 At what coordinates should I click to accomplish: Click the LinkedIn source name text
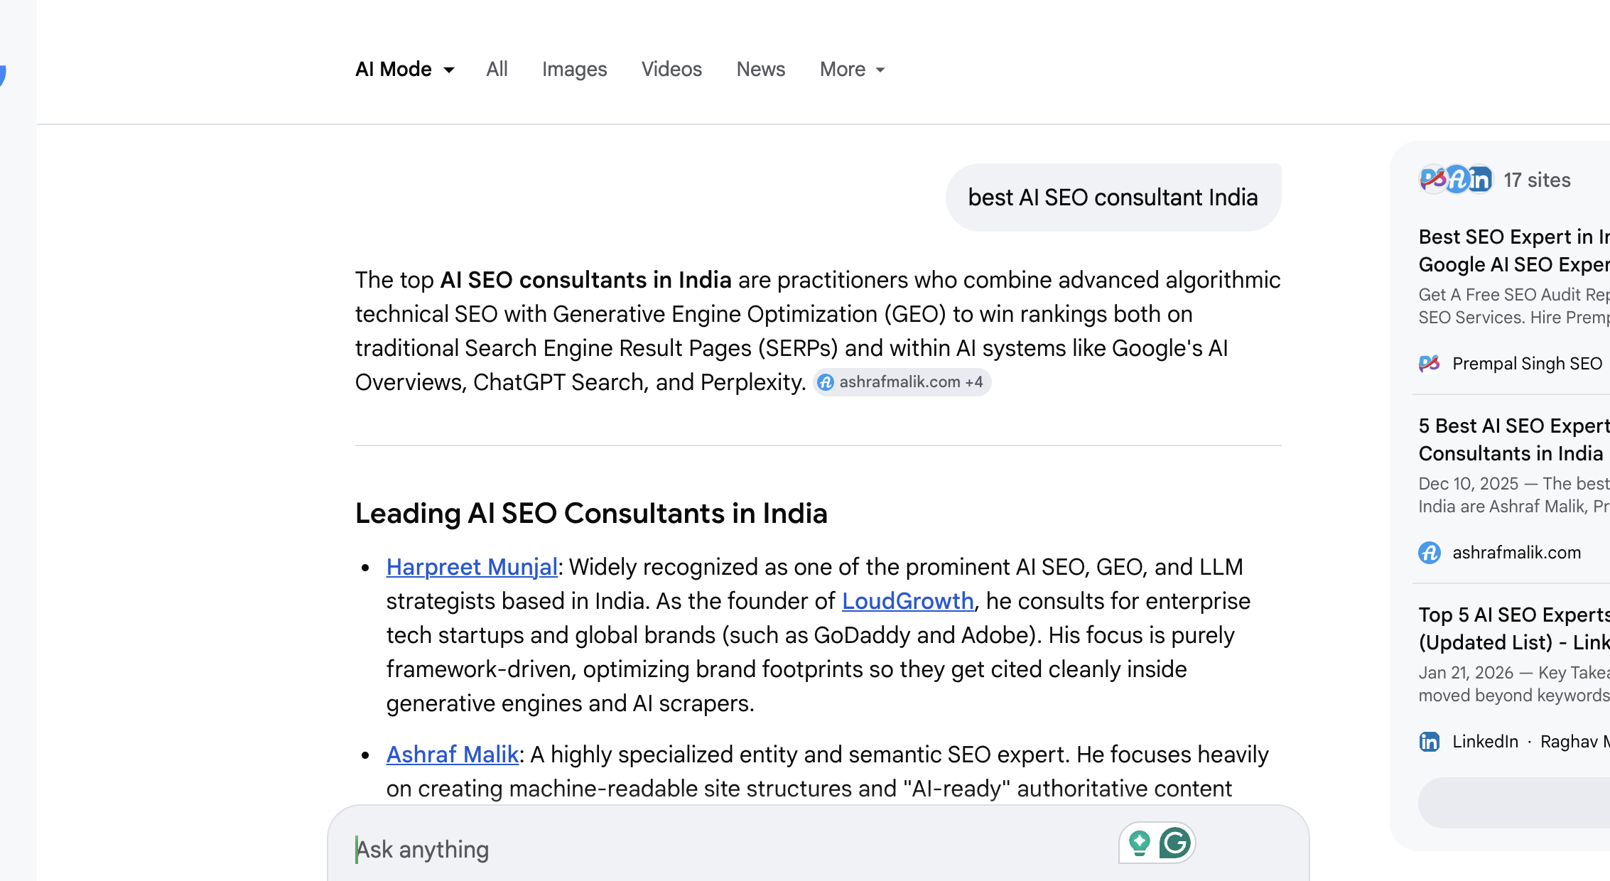point(1485,742)
